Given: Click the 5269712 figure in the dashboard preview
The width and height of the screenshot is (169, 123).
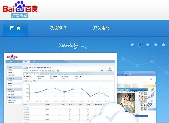Looking at the screenshot, I should coord(27,76).
